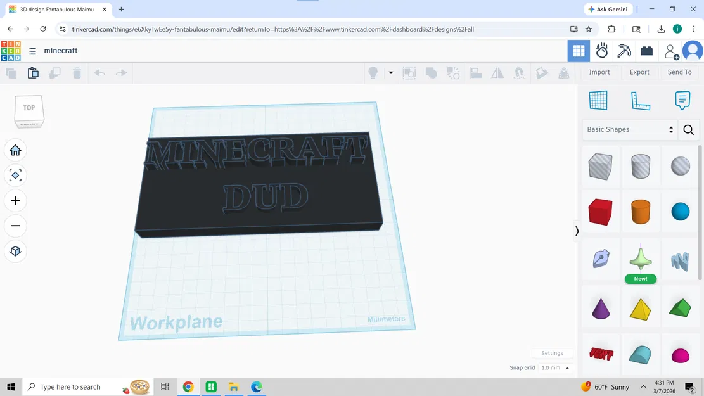Screen dimensions: 704x396
Task: Select the orange Cylinder shape
Action: pyautogui.click(x=640, y=212)
